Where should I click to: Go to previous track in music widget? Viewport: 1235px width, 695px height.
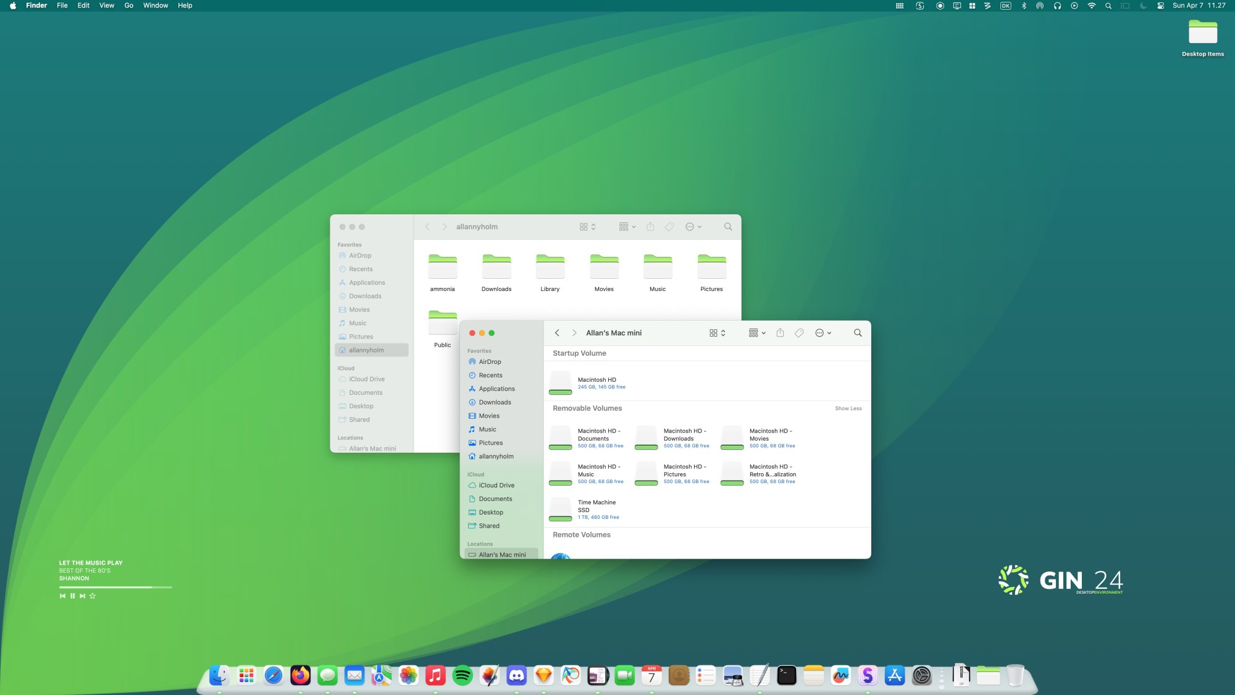(62, 596)
